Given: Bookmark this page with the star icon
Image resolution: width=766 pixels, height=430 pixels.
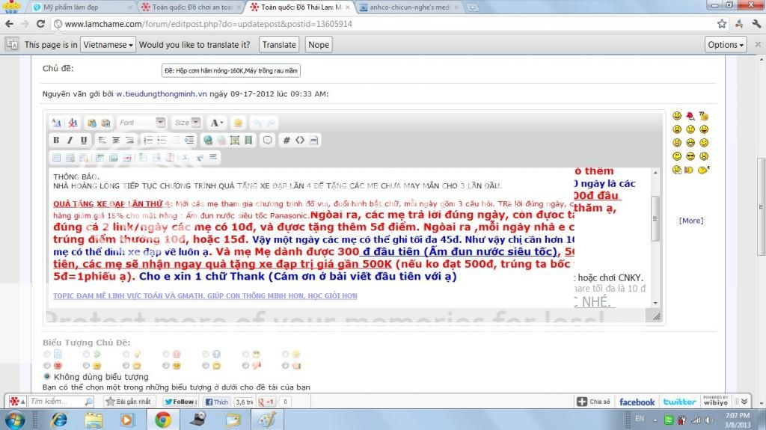Looking at the screenshot, I should pos(722,23).
